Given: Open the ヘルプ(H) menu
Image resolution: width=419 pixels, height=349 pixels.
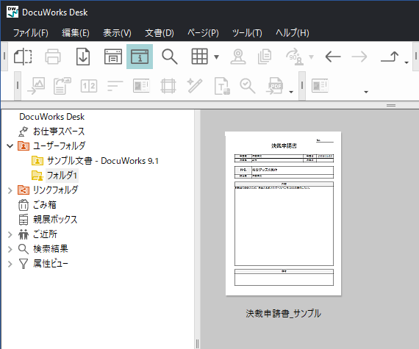Looking at the screenshot, I should (x=293, y=33).
